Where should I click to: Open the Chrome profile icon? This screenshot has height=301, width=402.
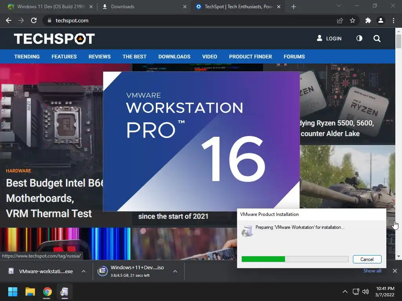tap(381, 20)
